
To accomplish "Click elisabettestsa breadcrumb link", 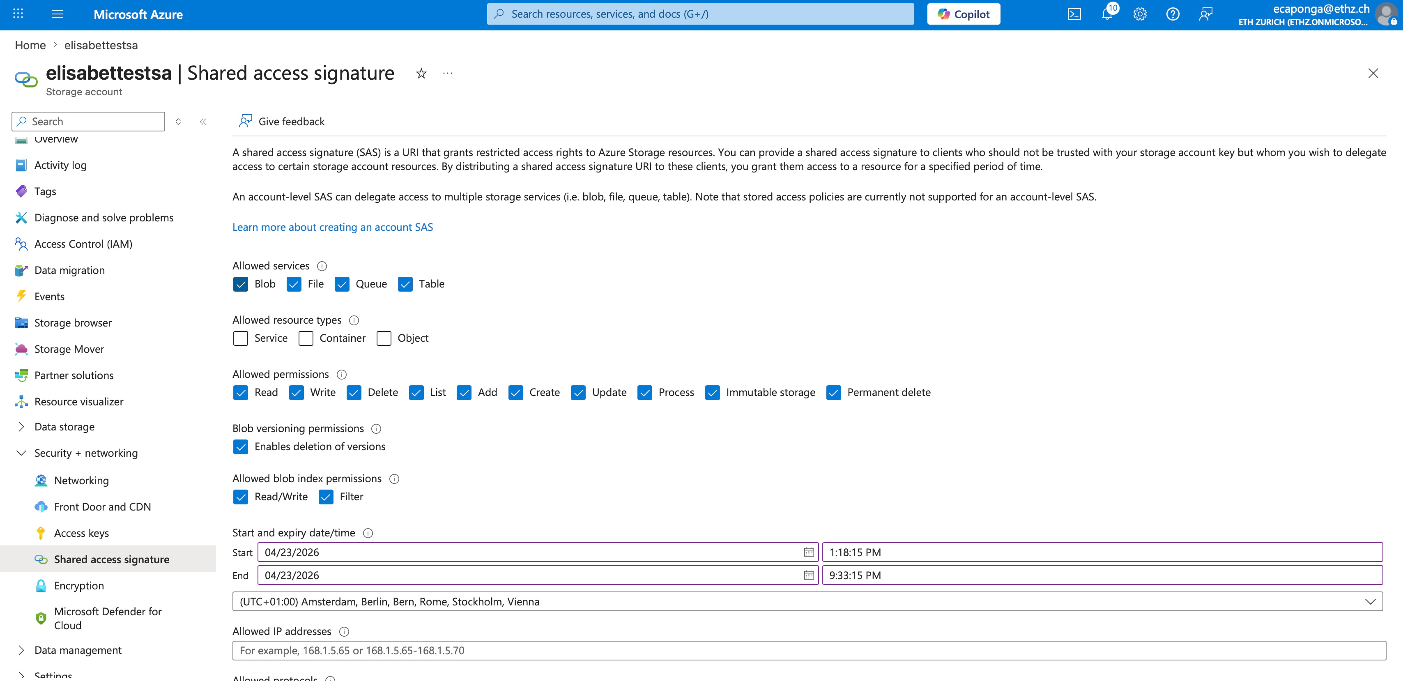I will (101, 45).
